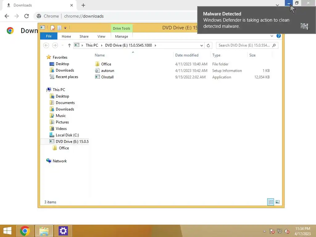Expand breadcrumb arrow after DVD Drive
Screen dimensions: 316x237
pos(156,45)
